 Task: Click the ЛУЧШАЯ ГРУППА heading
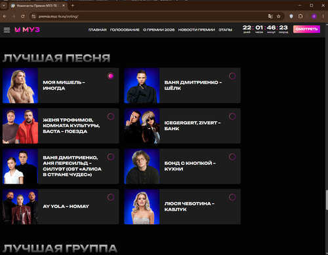60,248
